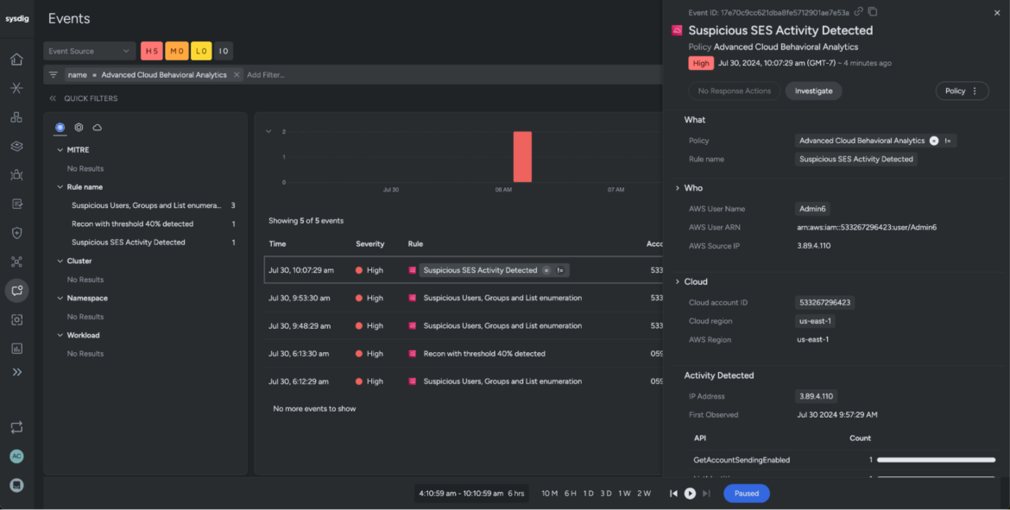
Task: Click the Sysdig logo
Action: pos(16,19)
